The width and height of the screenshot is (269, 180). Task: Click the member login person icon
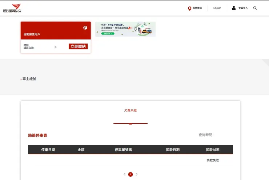[234, 8]
